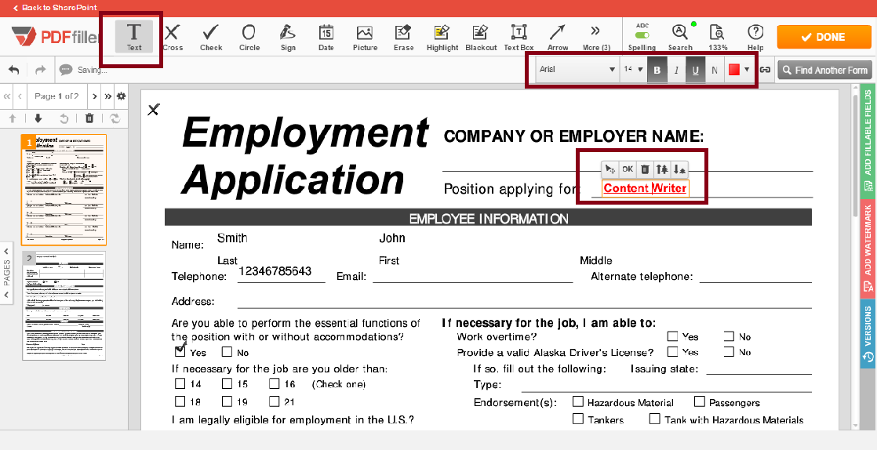Click Find Another Form
This screenshot has width=877, height=450.
point(824,70)
